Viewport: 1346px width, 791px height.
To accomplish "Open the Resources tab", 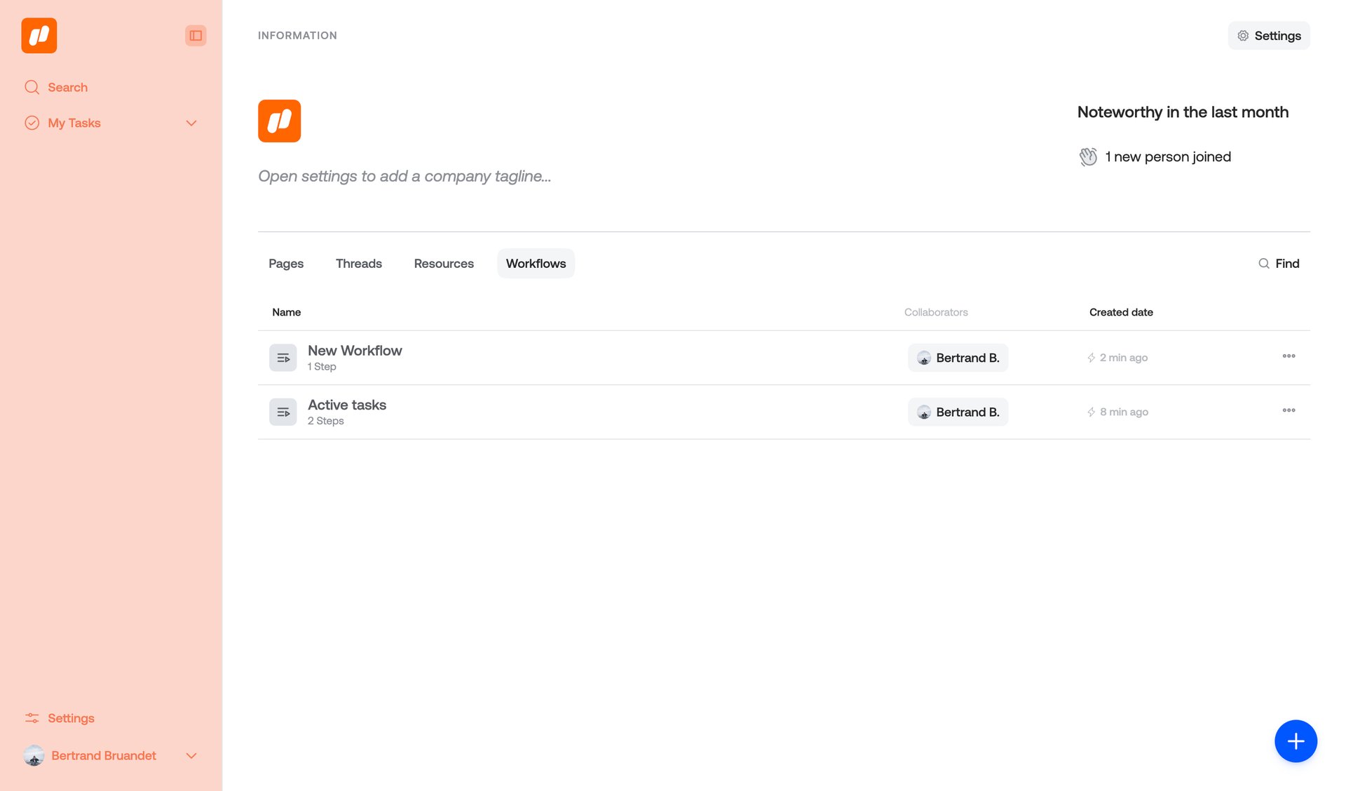I will pyautogui.click(x=444, y=264).
